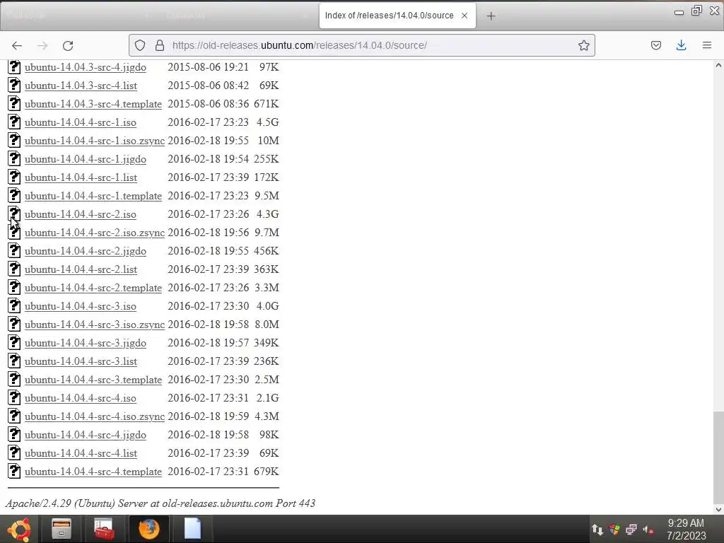This screenshot has width=724, height=543.
Task: Download ubuntu-14.04.3-src-4.jigdo
Action: click(x=86, y=67)
